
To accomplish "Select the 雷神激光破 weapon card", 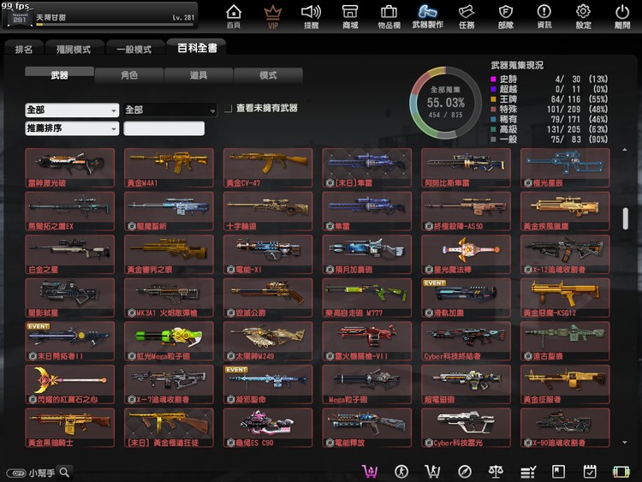I will pyautogui.click(x=69, y=168).
